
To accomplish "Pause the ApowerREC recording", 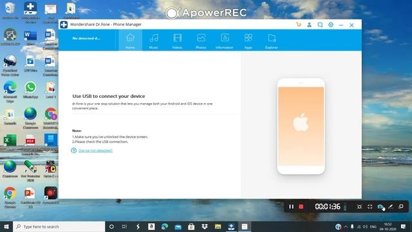I will point(291,207).
